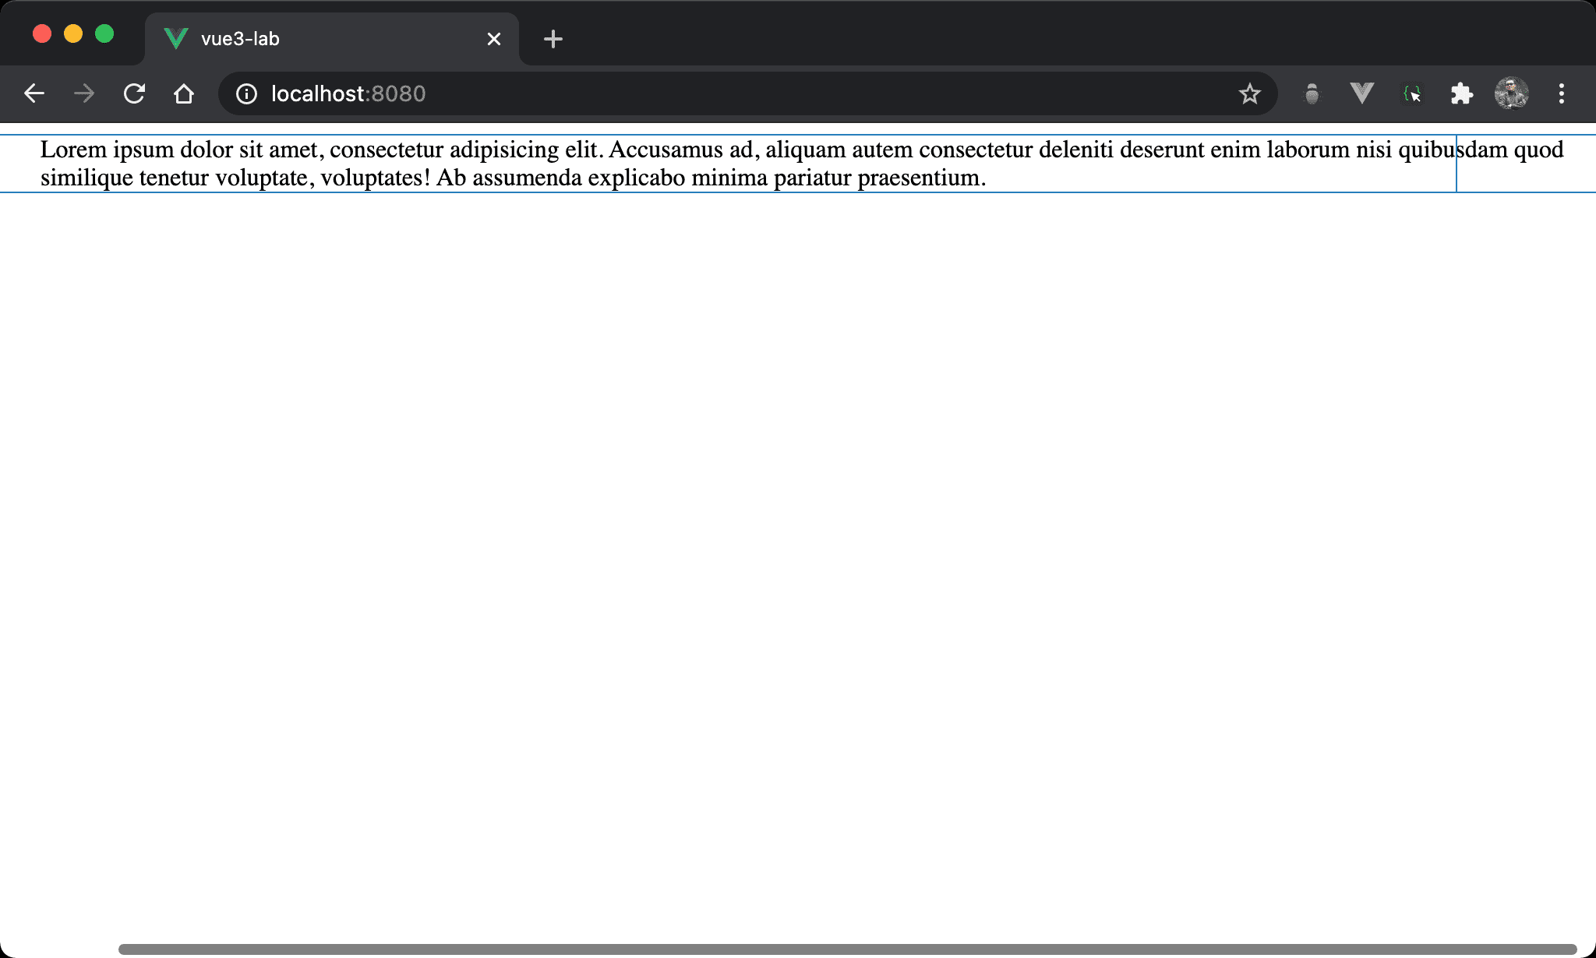Open a new tab

coord(553,39)
